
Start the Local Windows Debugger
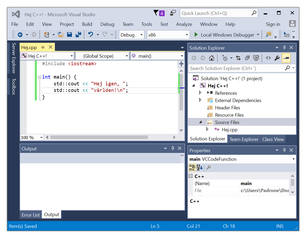tap(227, 35)
